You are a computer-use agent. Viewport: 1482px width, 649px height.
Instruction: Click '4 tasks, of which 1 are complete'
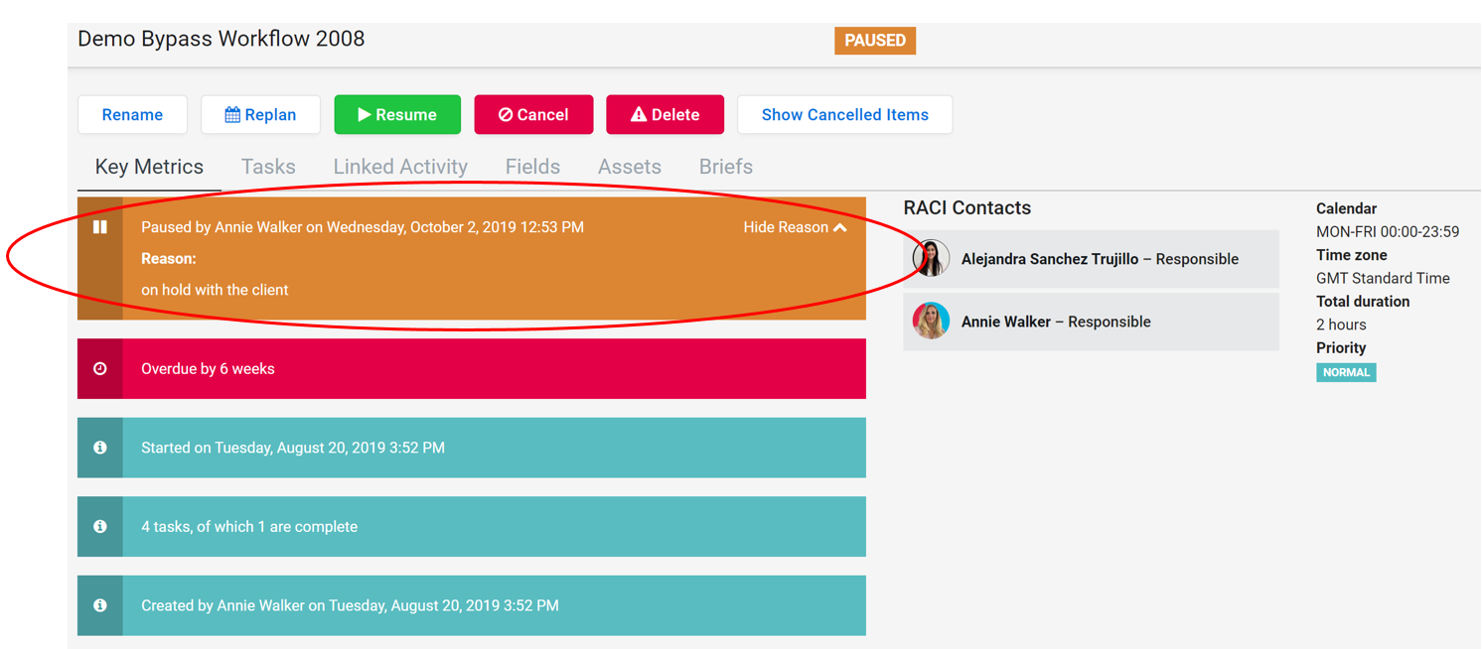pos(249,527)
